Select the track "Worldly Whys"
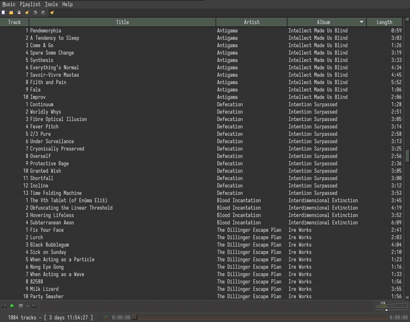Viewport: 410px width, 322px height. [x=201, y=112]
